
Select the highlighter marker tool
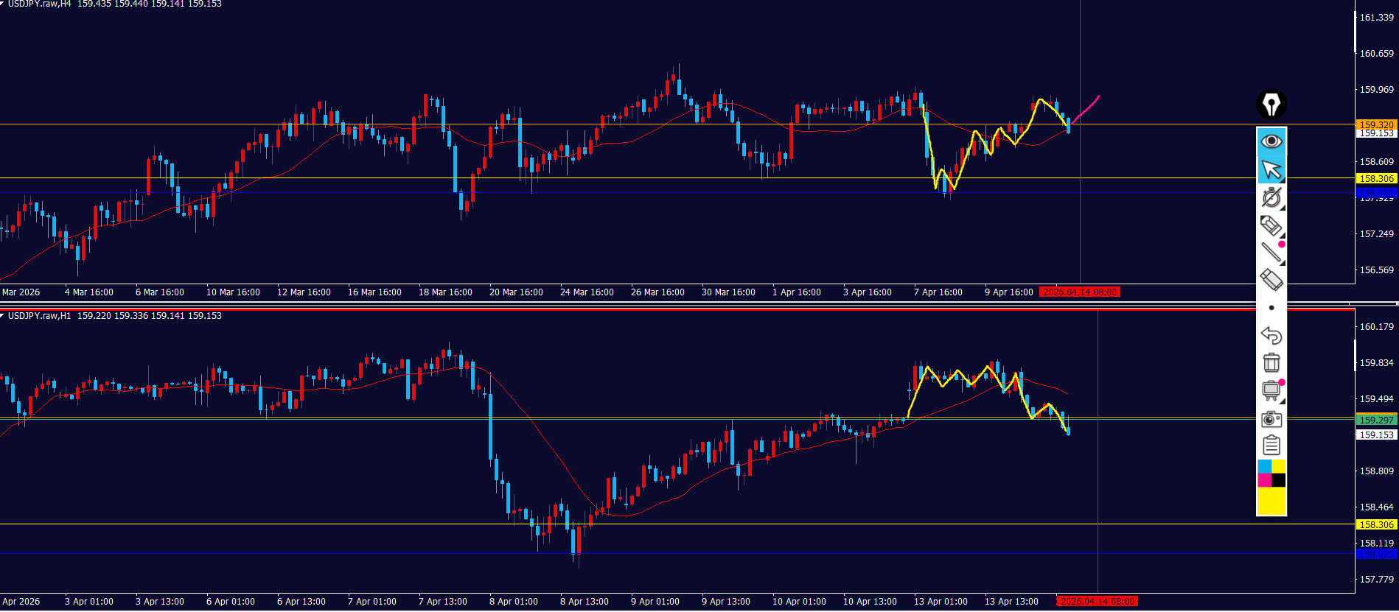1271,225
